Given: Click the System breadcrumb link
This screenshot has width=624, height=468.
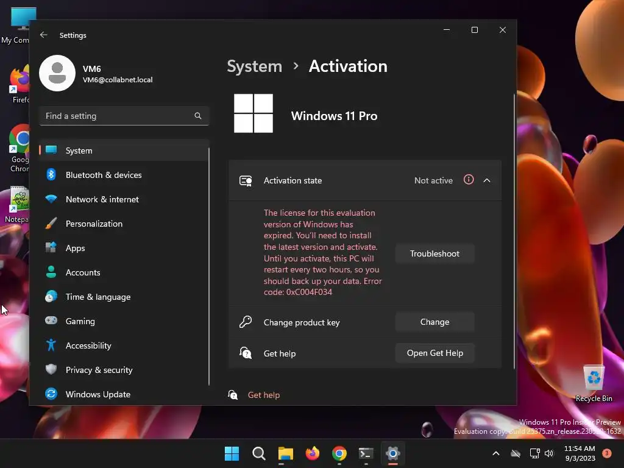Looking at the screenshot, I should pos(254,66).
